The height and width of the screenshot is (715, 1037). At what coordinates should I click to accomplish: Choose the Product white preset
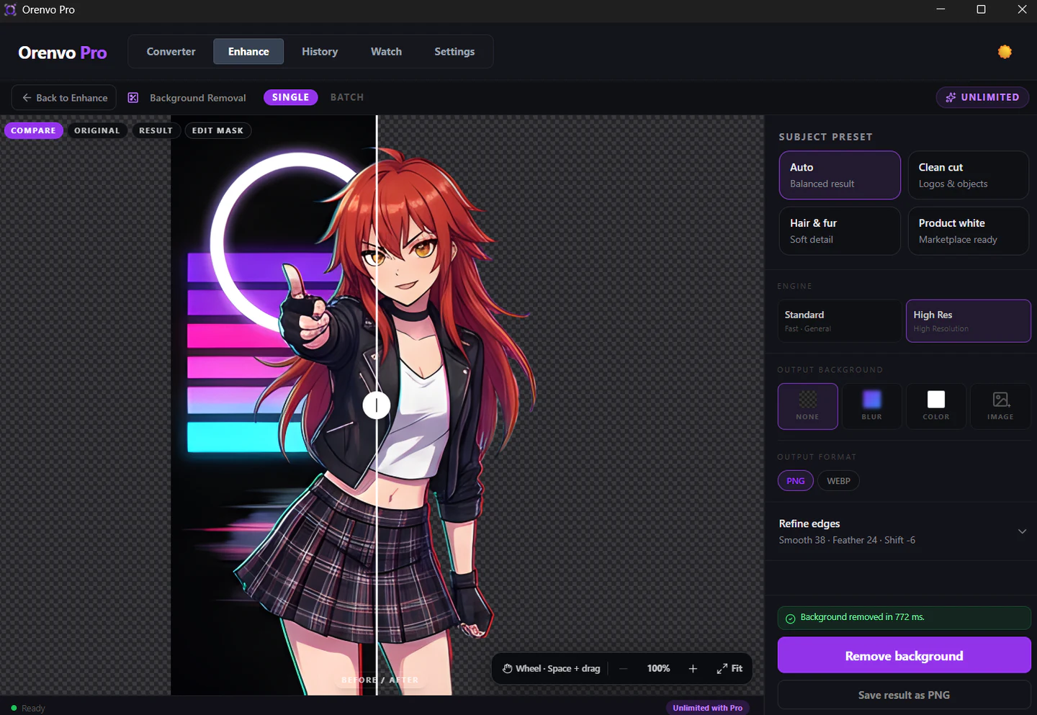(968, 231)
